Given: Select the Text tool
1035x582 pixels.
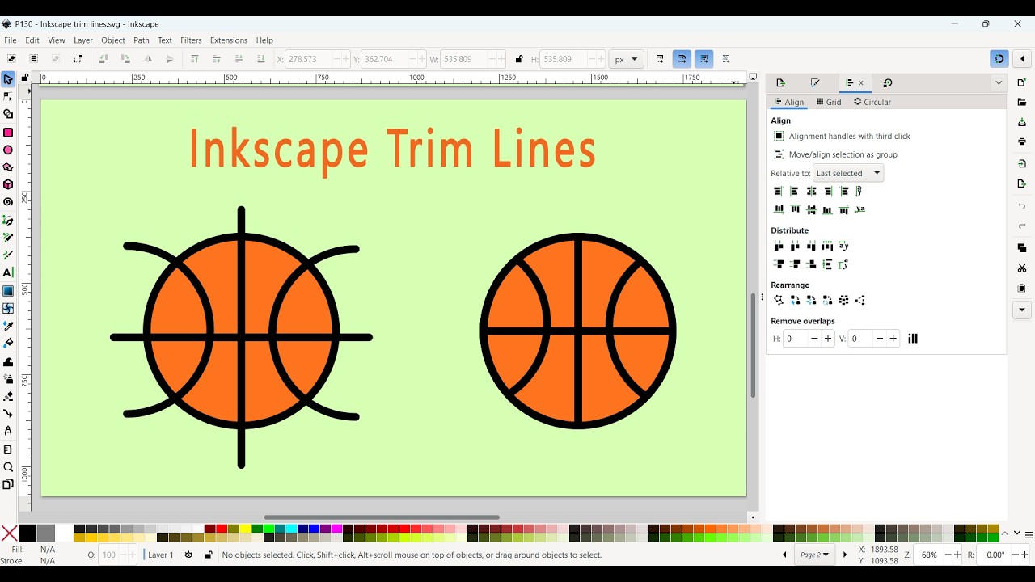Looking at the screenshot, I should tap(8, 272).
